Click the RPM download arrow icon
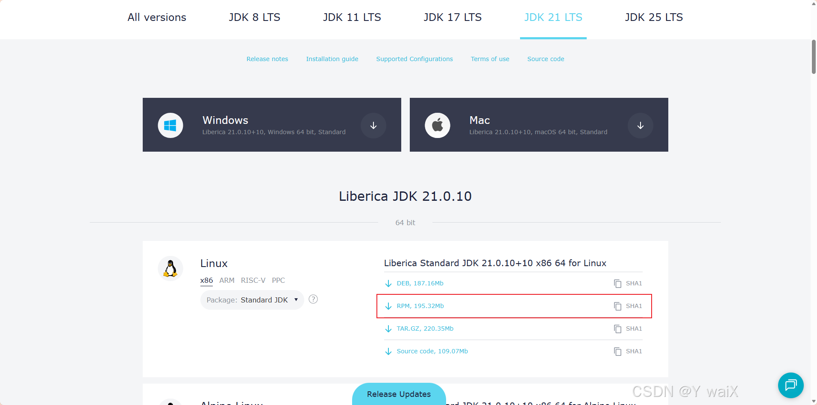This screenshot has width=817, height=405. [x=388, y=306]
